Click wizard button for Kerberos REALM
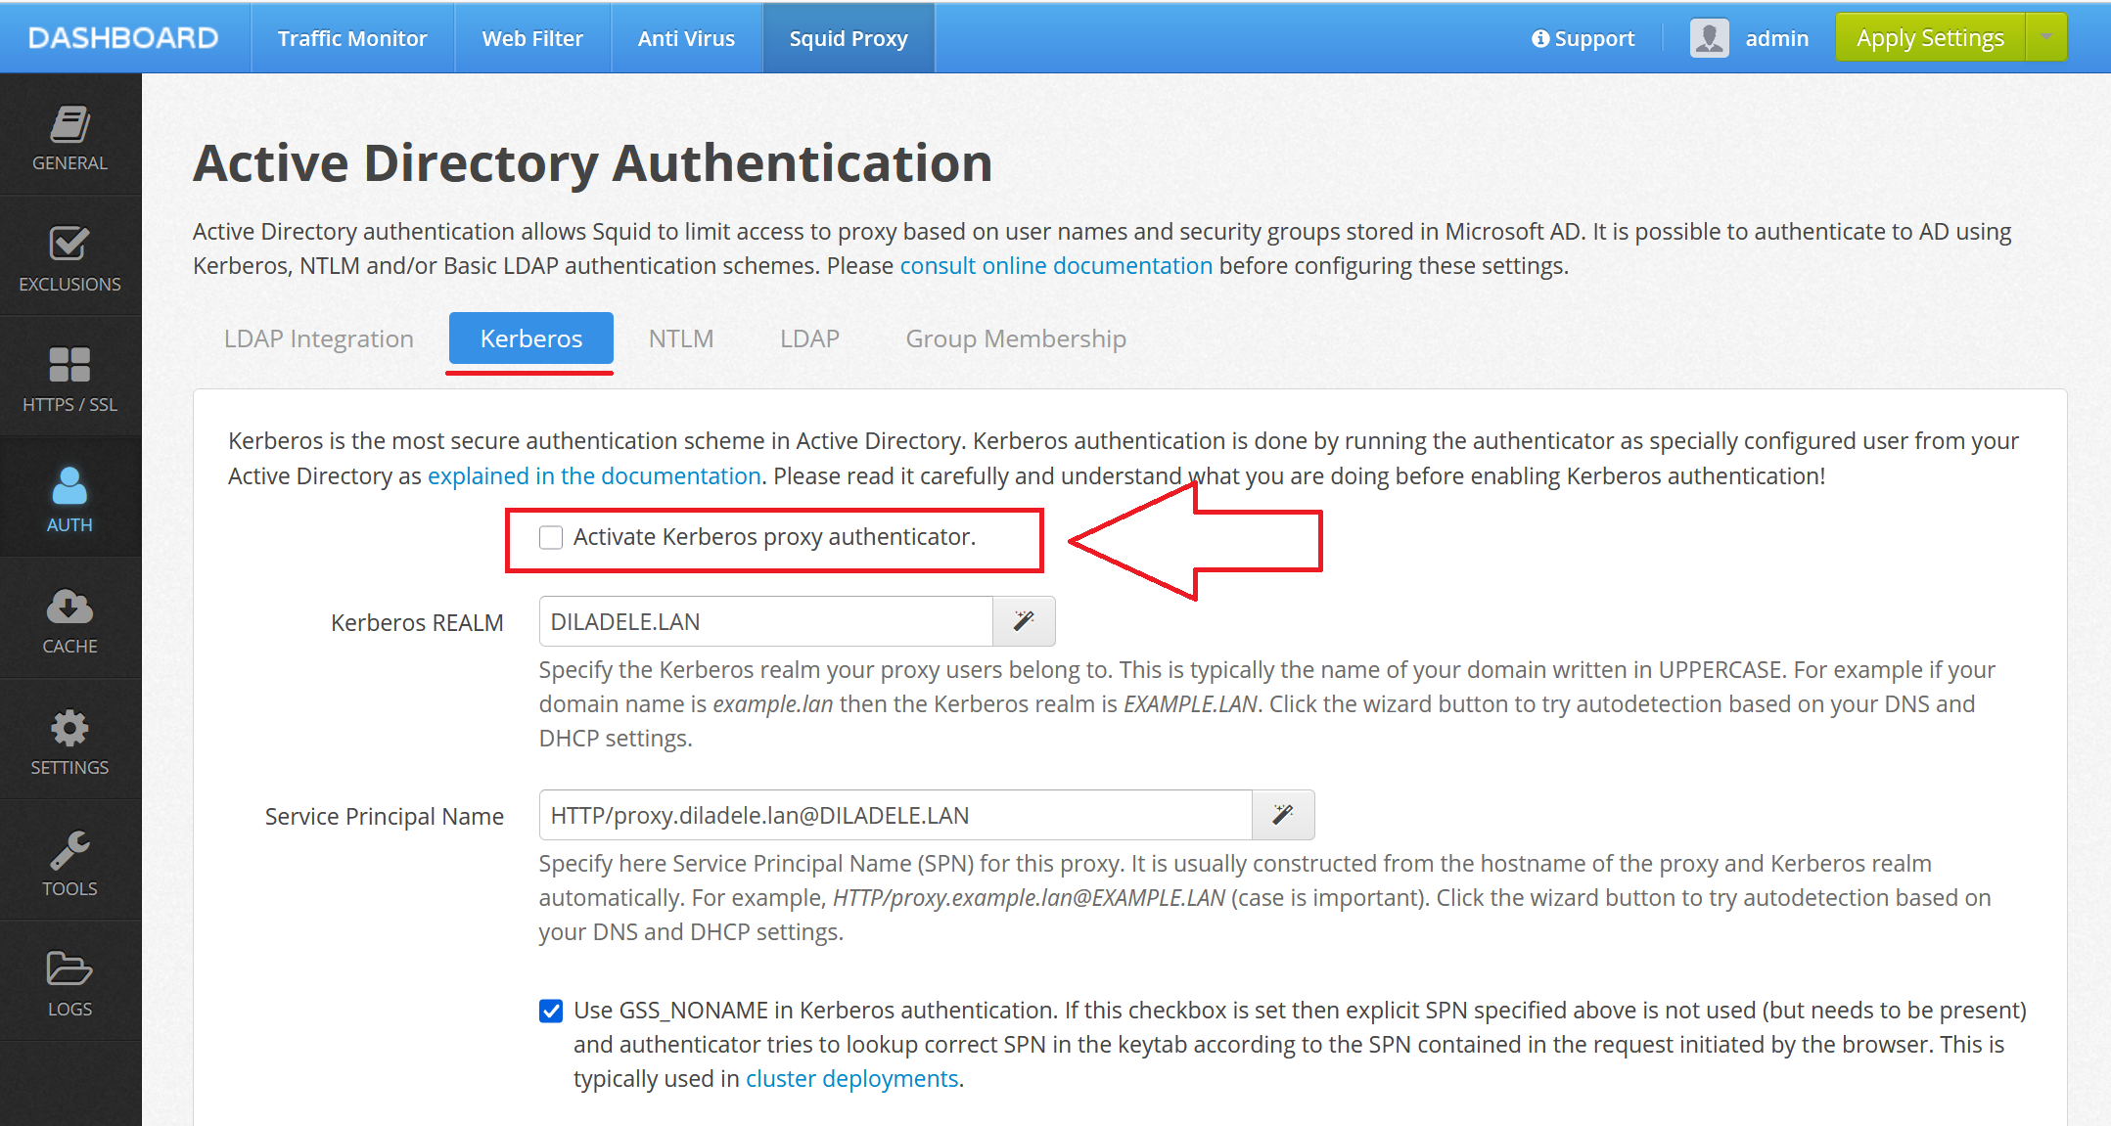 [x=1024, y=621]
